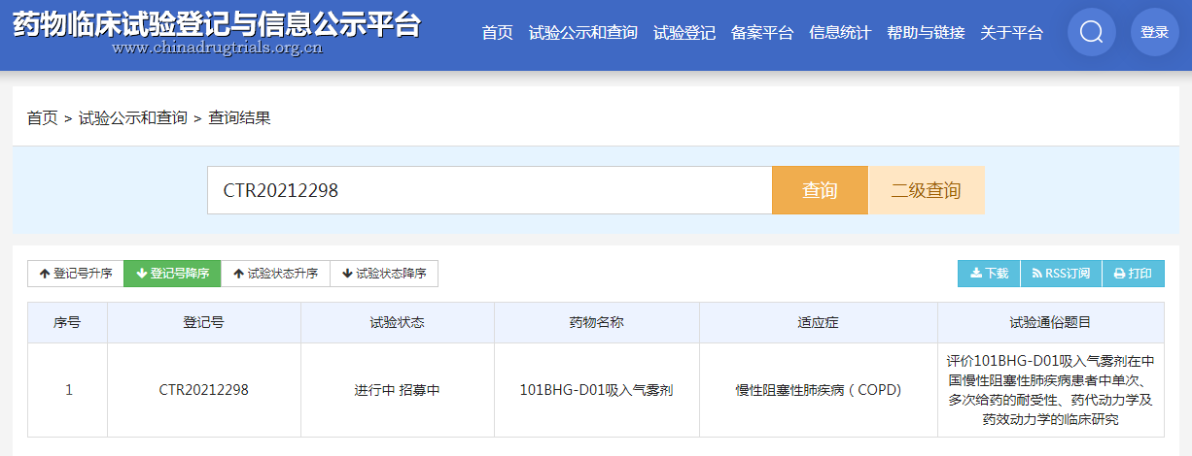Click the 登录 login button
The width and height of the screenshot is (1192, 456).
pyautogui.click(x=1154, y=32)
